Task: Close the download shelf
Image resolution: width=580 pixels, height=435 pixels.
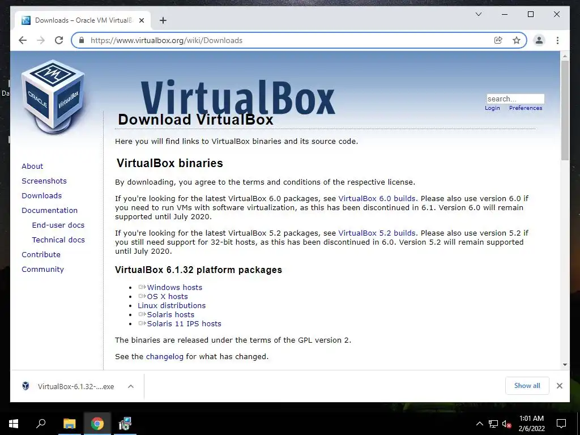Action: 559,386
